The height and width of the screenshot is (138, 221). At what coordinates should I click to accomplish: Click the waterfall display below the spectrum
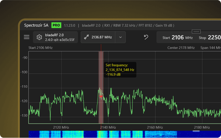click(104, 134)
